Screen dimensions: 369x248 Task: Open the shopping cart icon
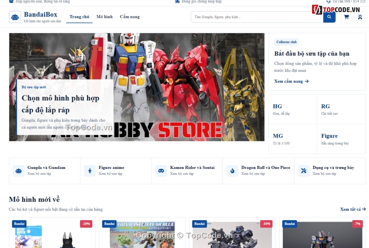346,17
